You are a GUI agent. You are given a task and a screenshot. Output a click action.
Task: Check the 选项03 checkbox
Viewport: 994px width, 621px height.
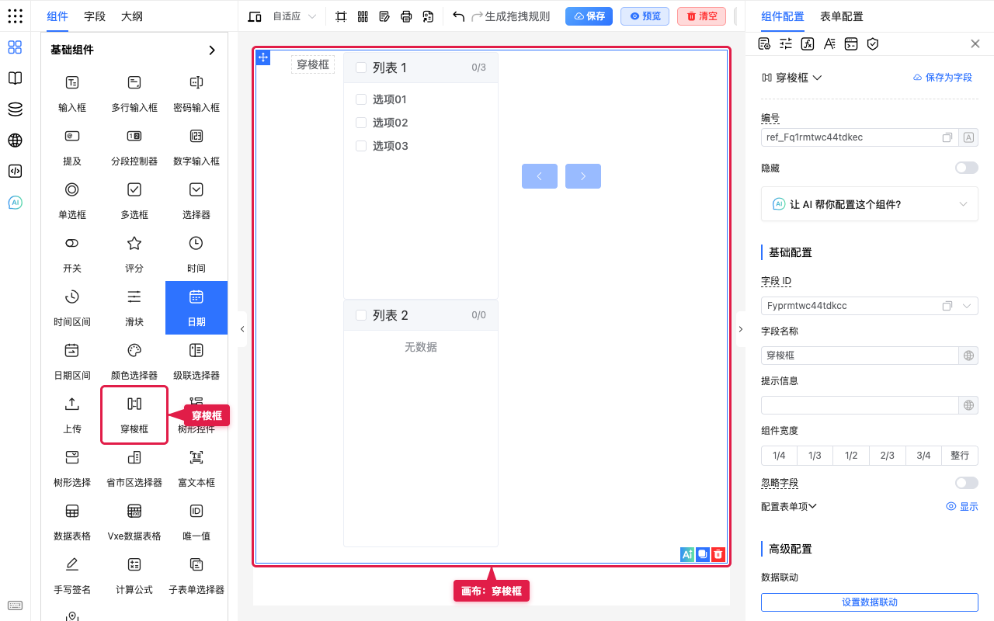click(x=360, y=146)
